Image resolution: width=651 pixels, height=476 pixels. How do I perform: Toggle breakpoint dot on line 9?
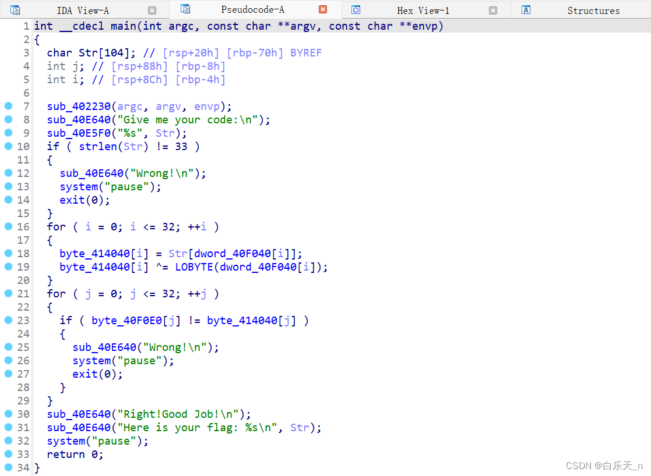pyautogui.click(x=8, y=133)
